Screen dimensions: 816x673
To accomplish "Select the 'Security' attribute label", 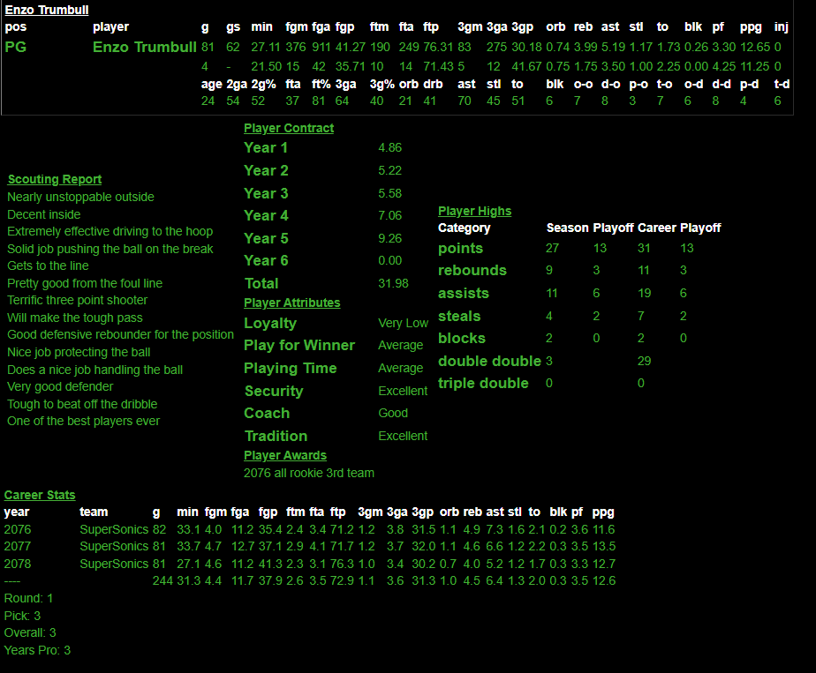I will [274, 391].
